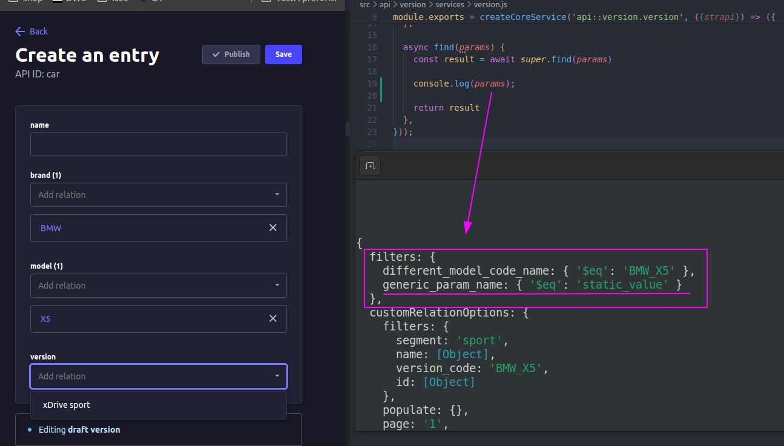This screenshot has height=446, width=784.
Task: Click the src breadcrumb segment
Action: pos(364,4)
